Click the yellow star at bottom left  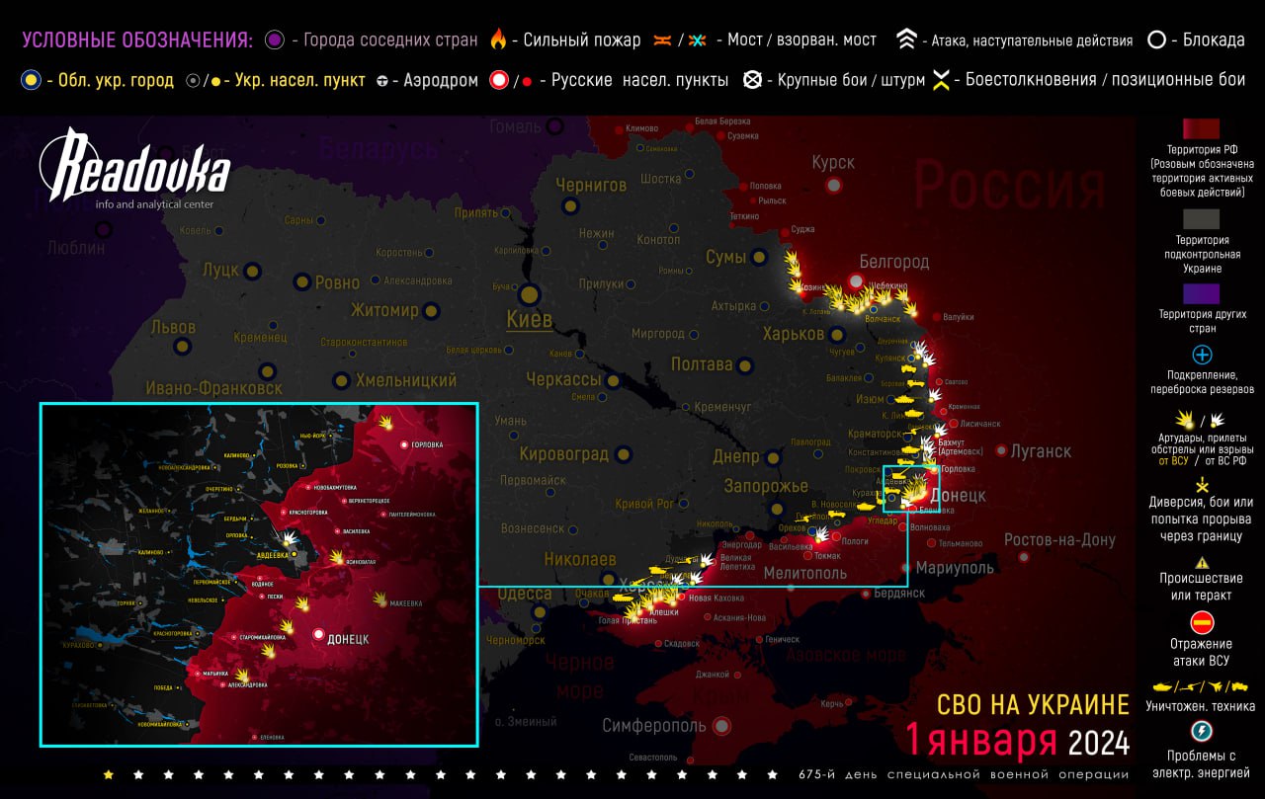(109, 775)
